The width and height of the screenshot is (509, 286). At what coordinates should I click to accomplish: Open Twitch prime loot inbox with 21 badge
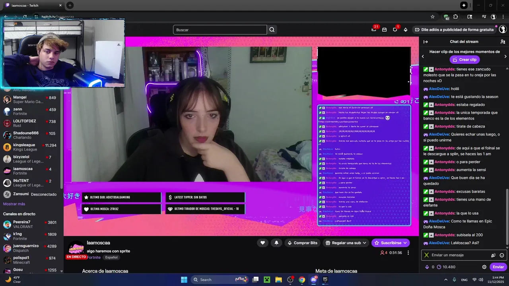pos(374,29)
